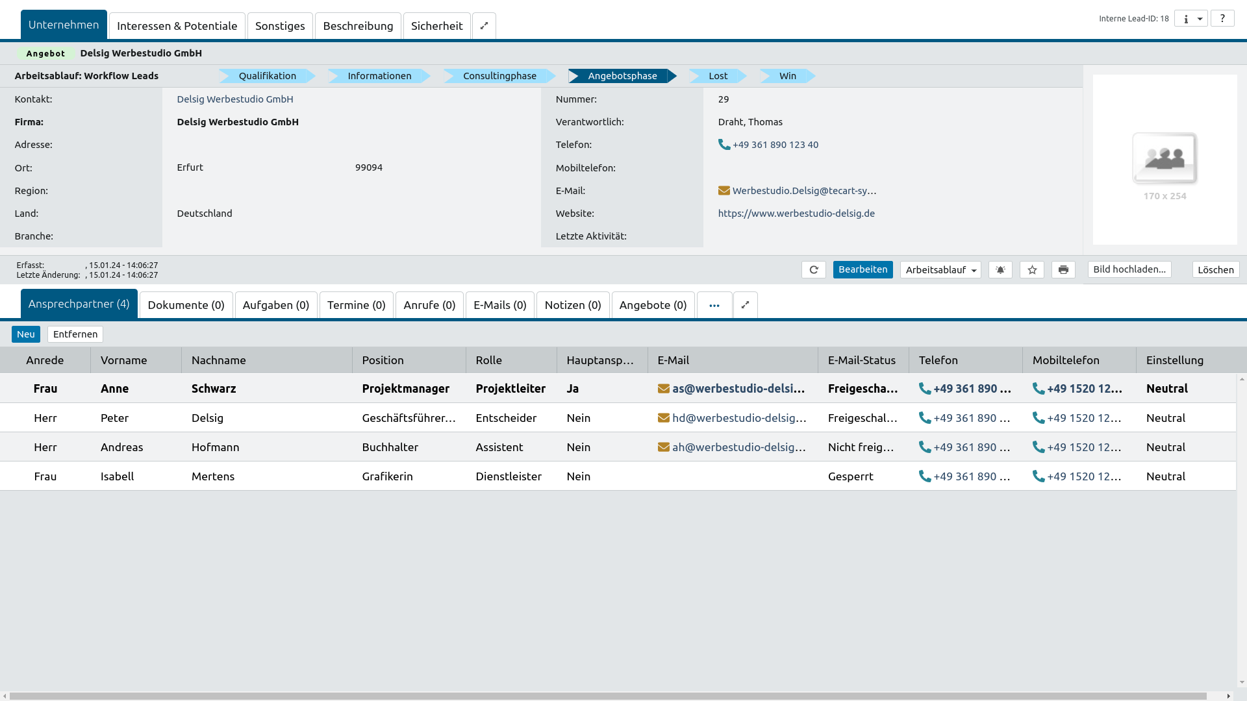Click the Bearbeiten button
The width and height of the screenshot is (1247, 701).
[863, 269]
